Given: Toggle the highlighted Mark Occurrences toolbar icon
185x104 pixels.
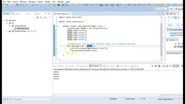Looking at the screenshot, I should (x=66, y=5).
